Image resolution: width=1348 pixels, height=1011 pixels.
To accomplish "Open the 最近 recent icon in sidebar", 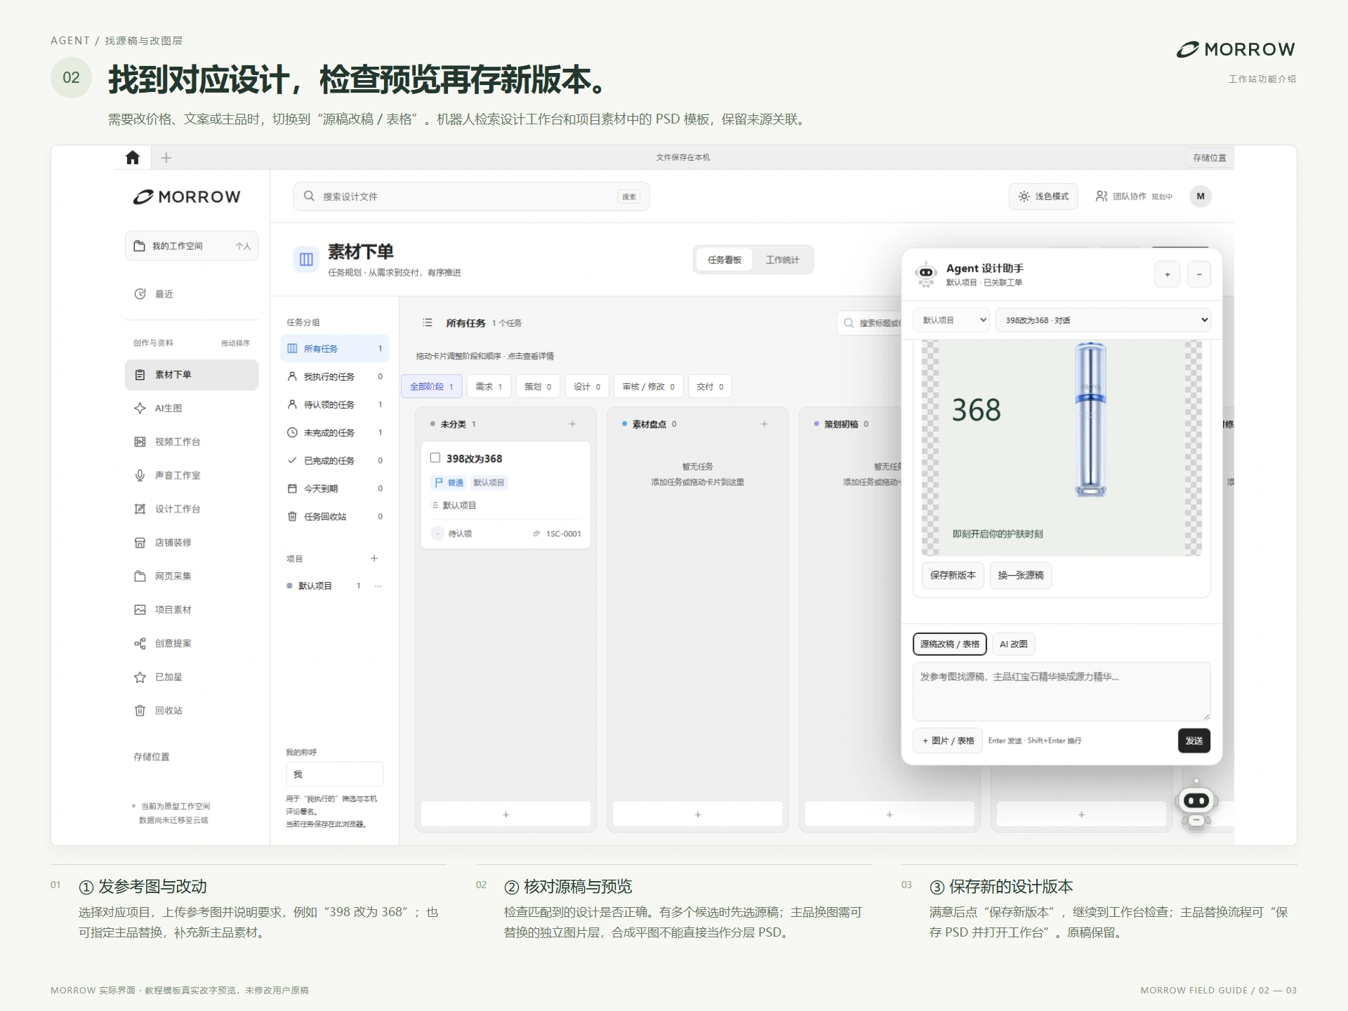I will (x=140, y=294).
